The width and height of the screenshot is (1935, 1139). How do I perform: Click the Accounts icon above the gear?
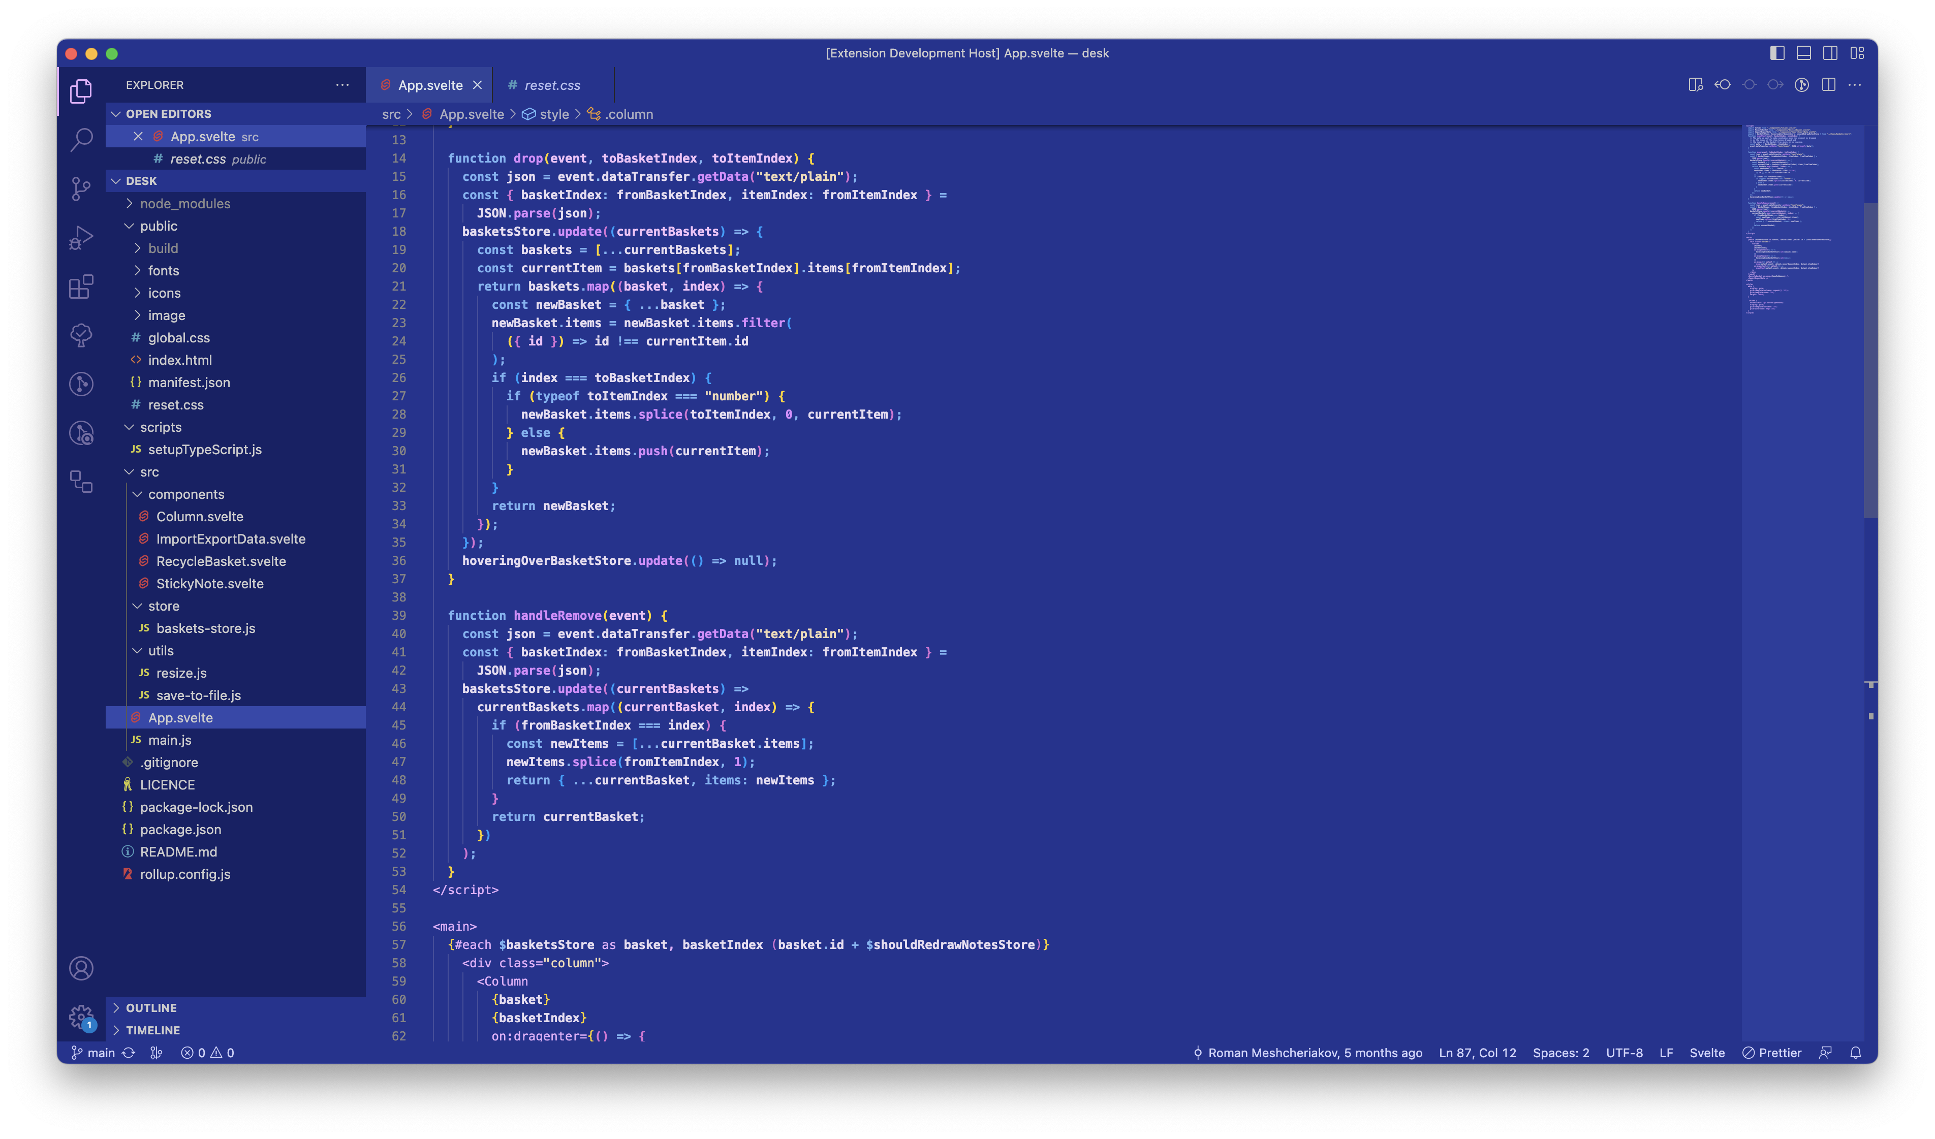pos(81,969)
